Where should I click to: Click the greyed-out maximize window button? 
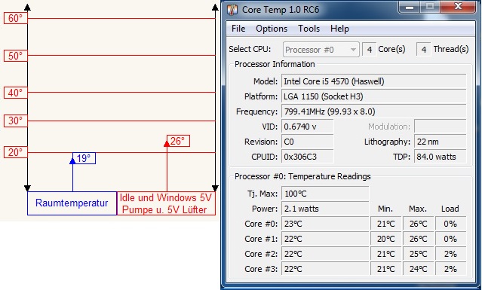point(430,7)
